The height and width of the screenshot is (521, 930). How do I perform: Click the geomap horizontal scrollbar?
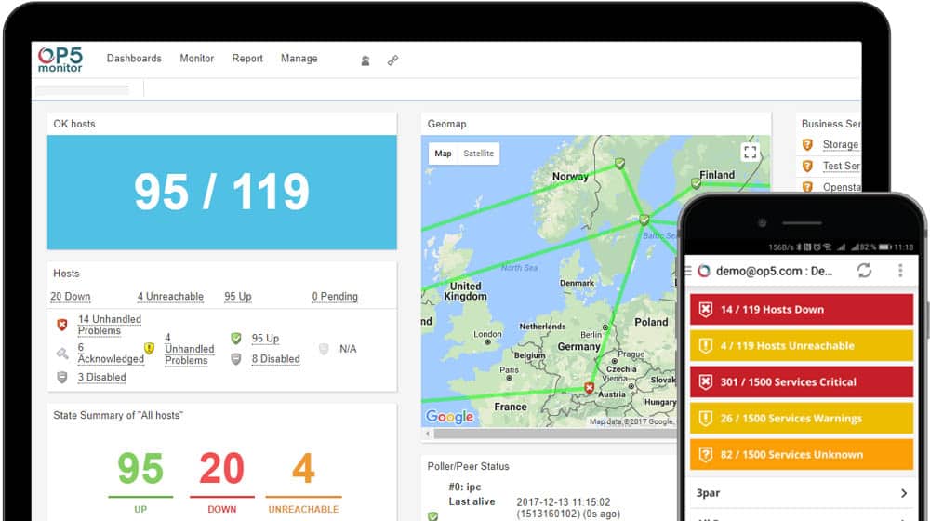point(554,434)
